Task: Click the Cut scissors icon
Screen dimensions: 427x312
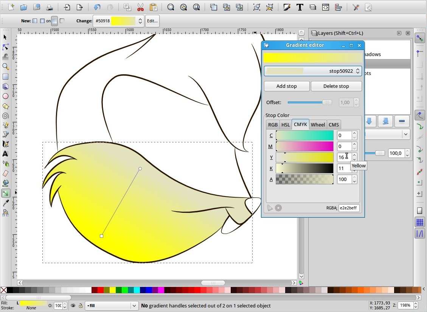Action: (140, 7)
